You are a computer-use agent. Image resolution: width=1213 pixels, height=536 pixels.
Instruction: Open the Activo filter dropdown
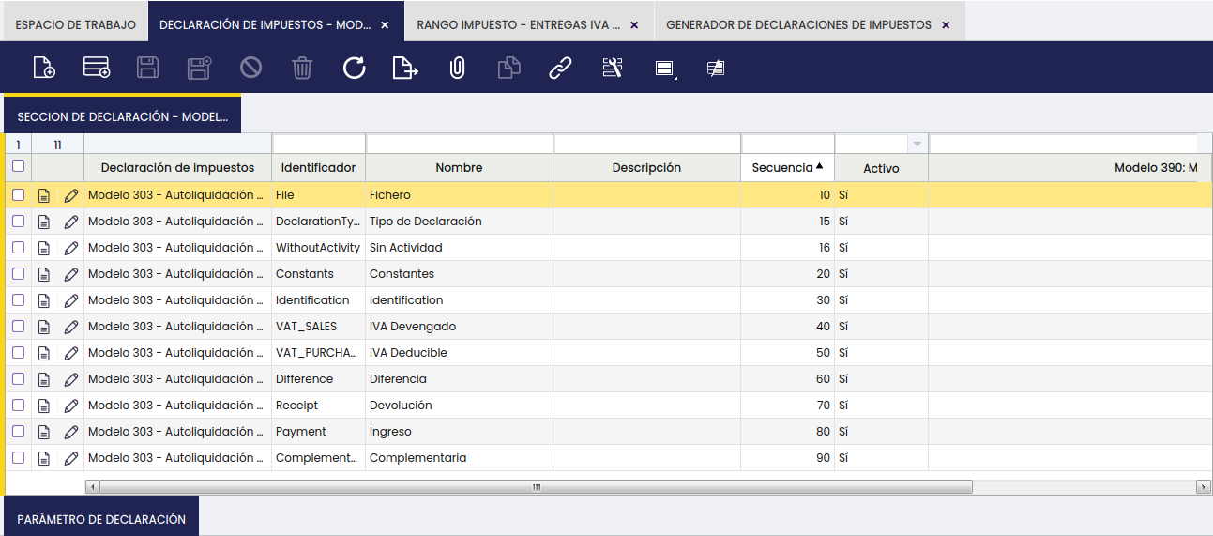coord(917,145)
